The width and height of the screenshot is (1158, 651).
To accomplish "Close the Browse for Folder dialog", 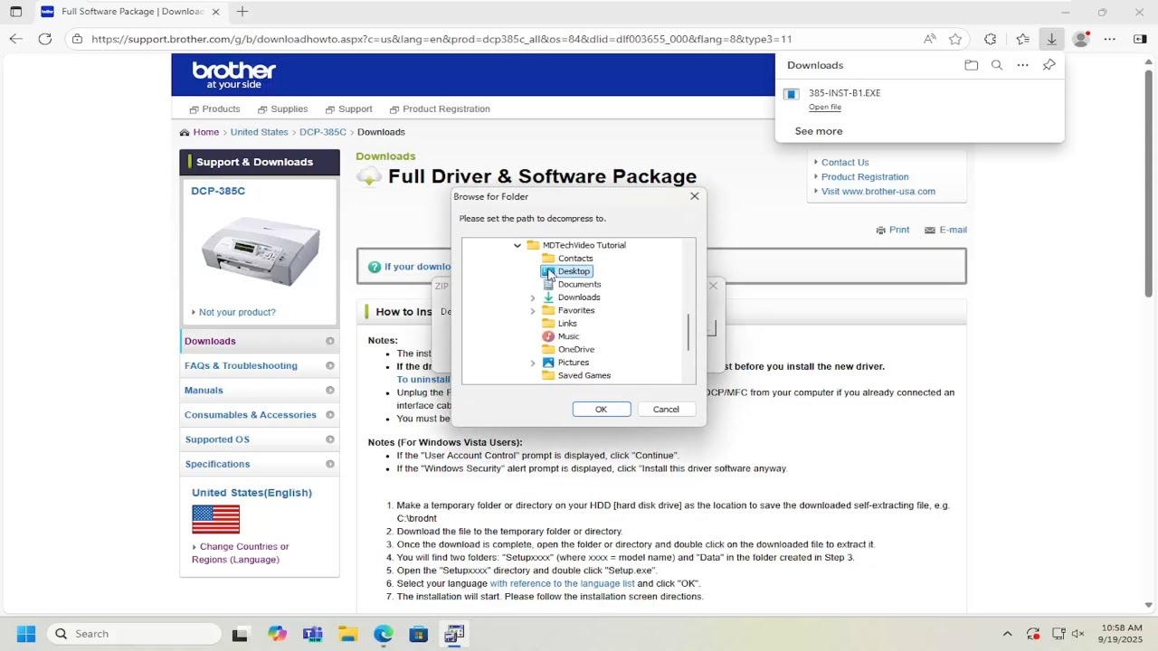I will click(x=695, y=196).
